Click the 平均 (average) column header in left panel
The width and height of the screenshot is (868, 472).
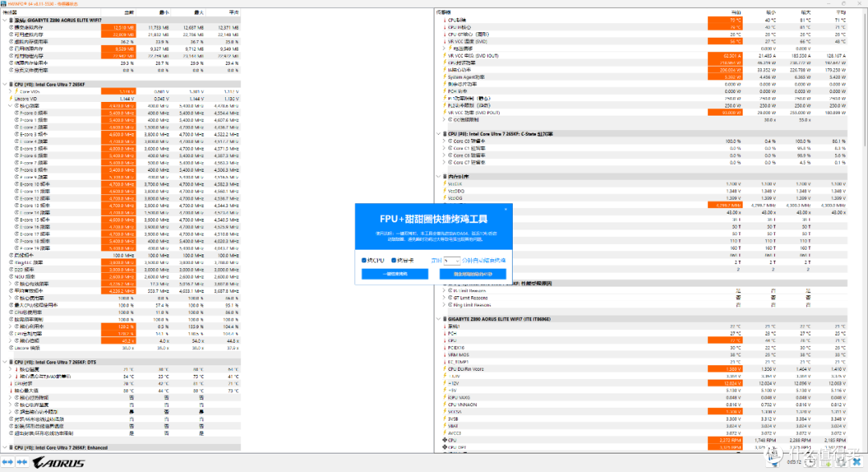click(x=234, y=12)
